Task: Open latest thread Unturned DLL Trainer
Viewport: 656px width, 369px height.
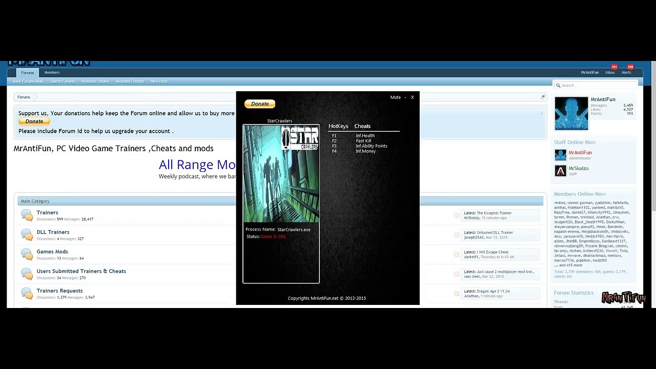Action: click(x=495, y=233)
